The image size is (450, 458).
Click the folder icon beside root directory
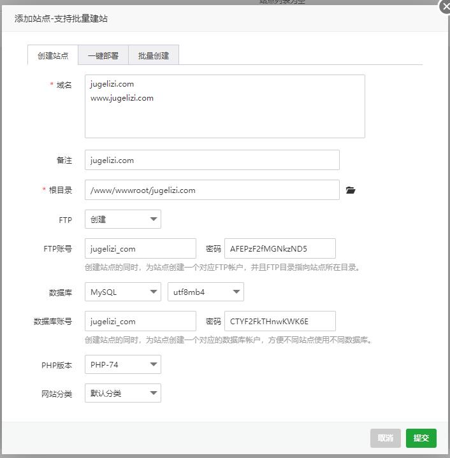350,190
